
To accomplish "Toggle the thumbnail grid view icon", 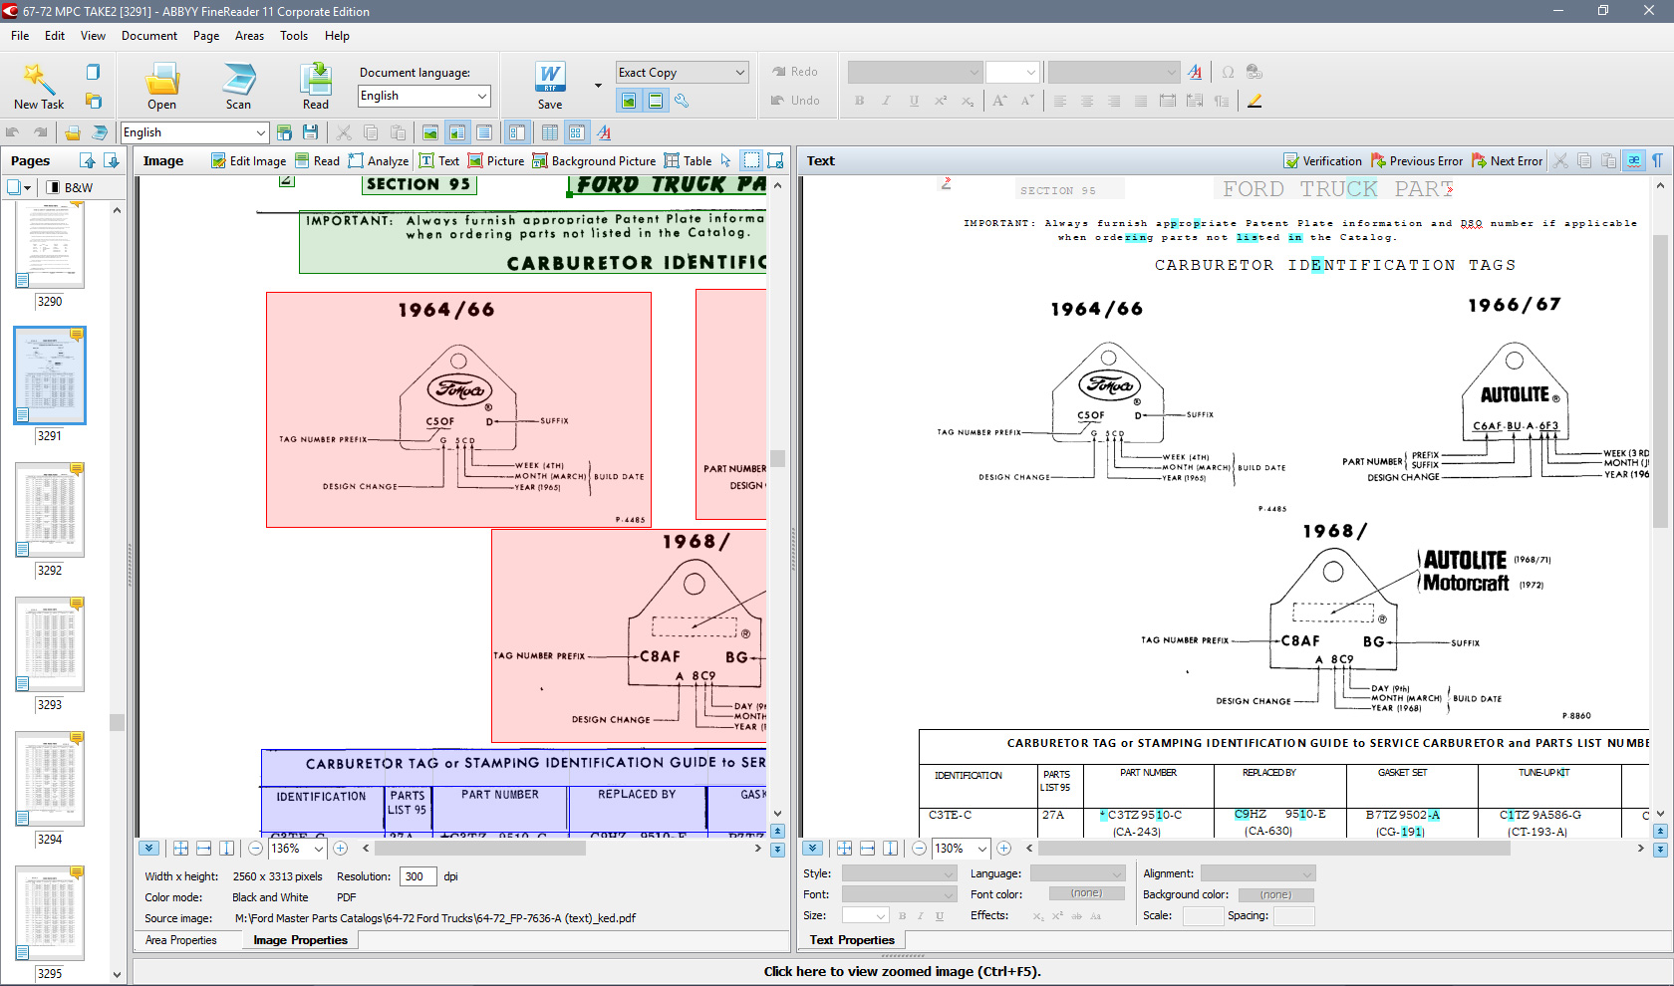I will (x=576, y=132).
